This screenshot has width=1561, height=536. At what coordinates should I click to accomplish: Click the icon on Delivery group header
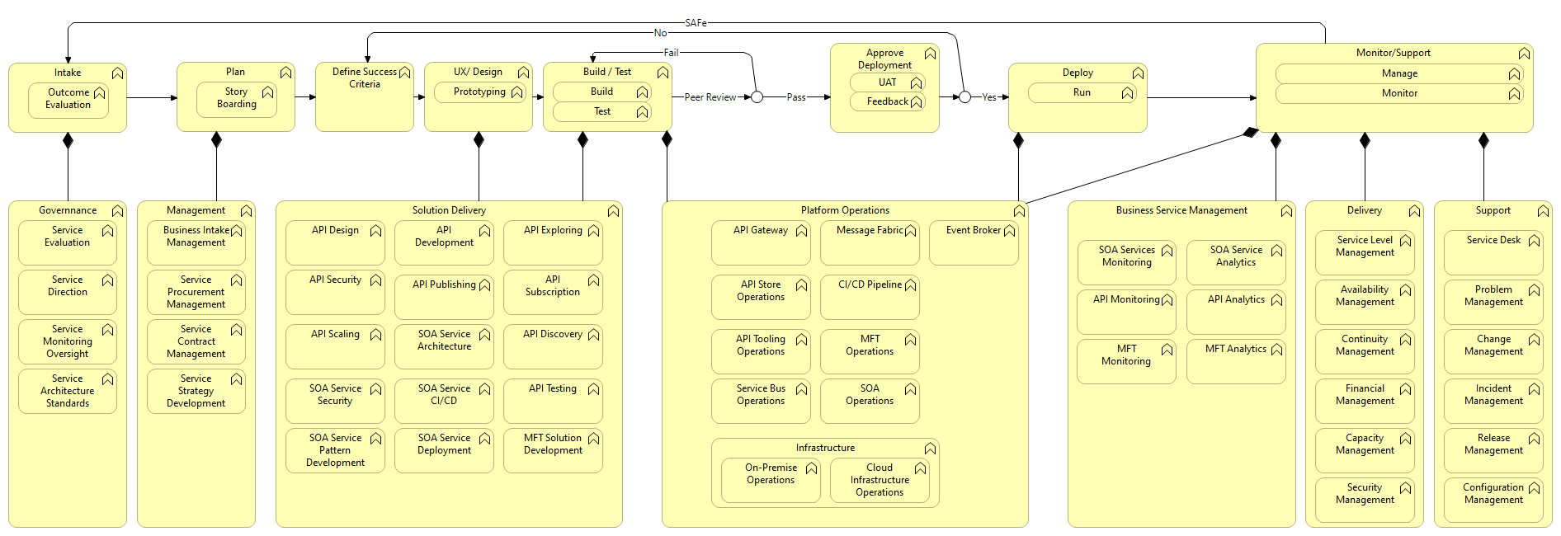point(1414,211)
